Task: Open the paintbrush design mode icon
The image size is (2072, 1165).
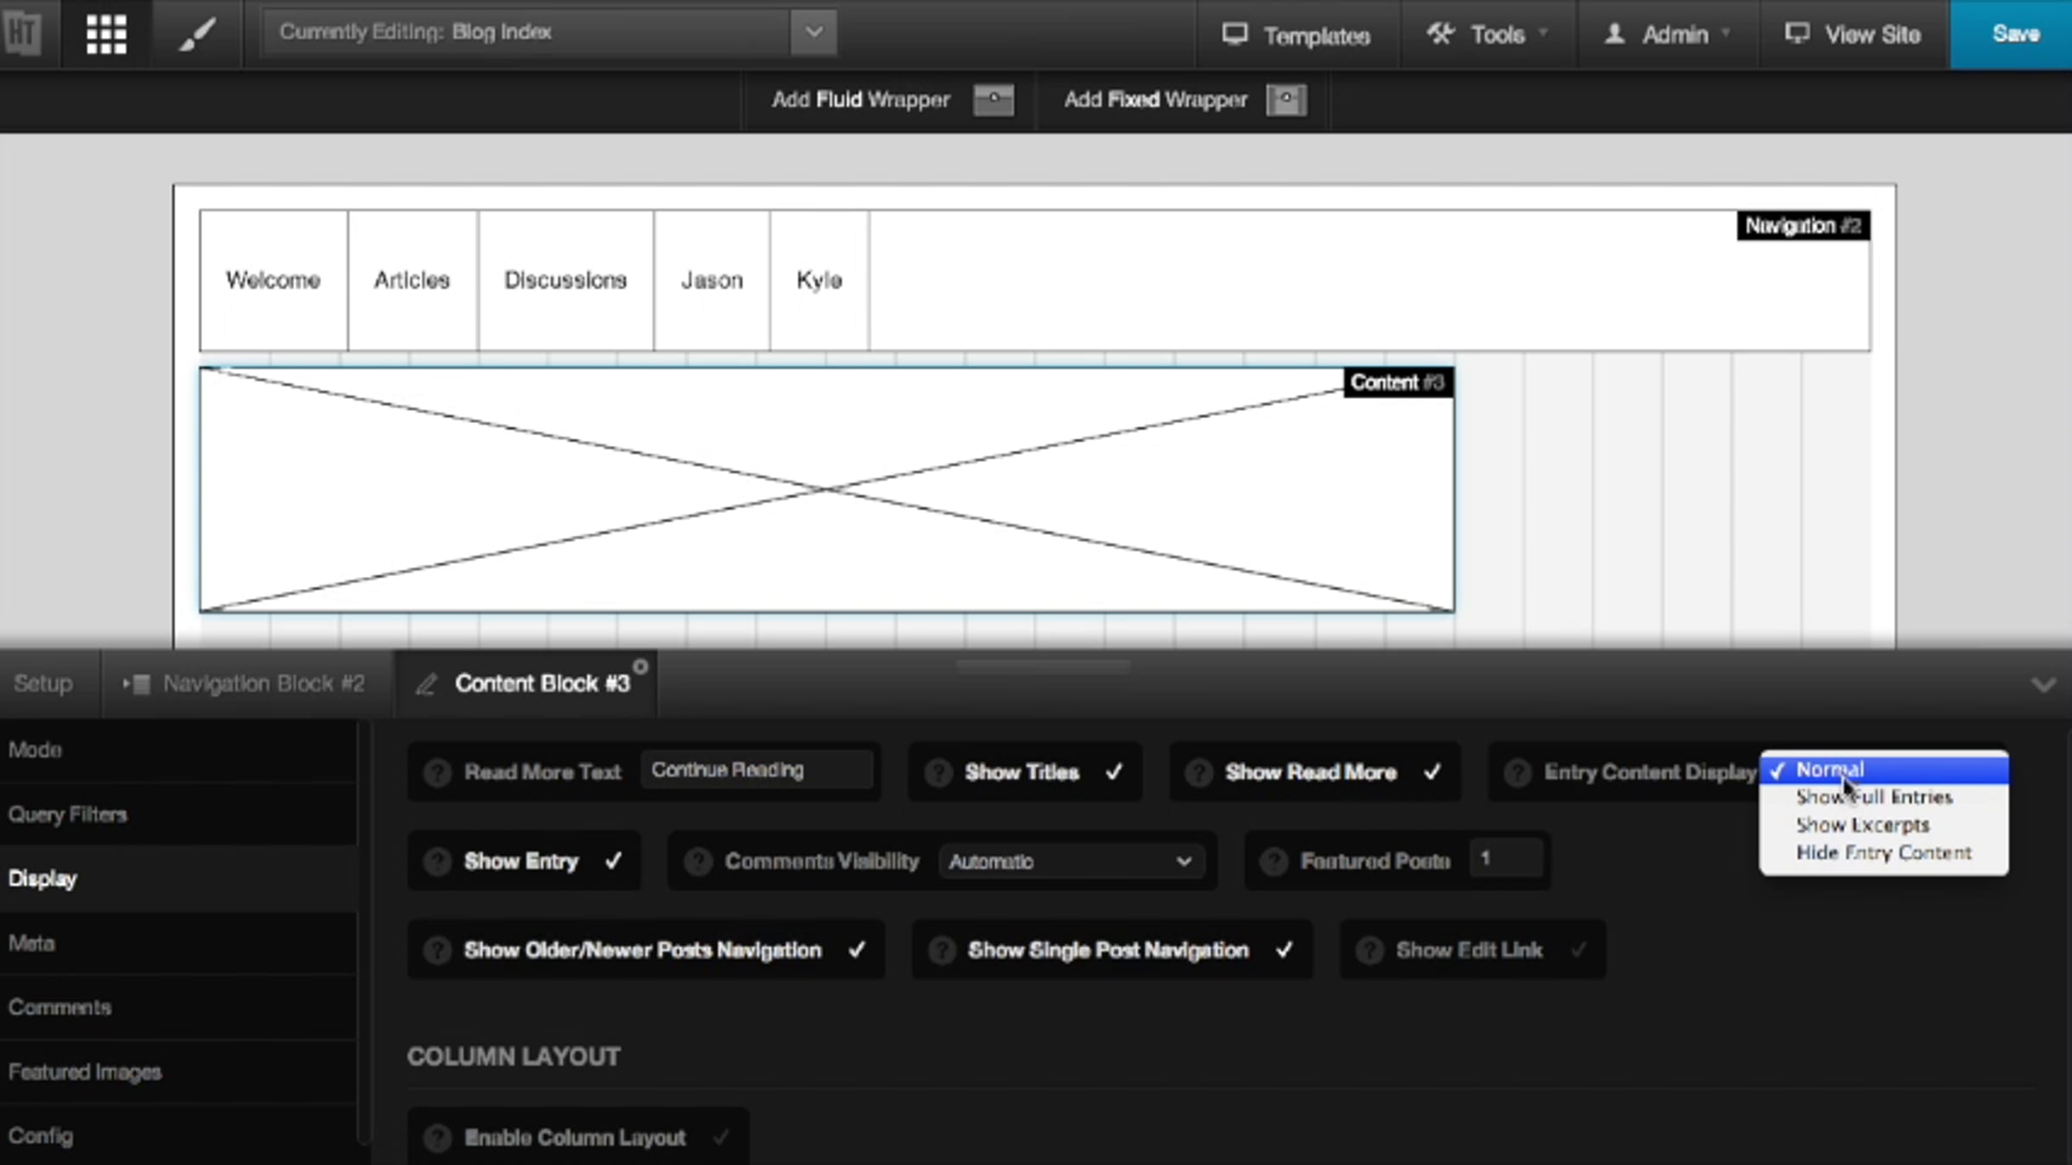Action: point(197,35)
